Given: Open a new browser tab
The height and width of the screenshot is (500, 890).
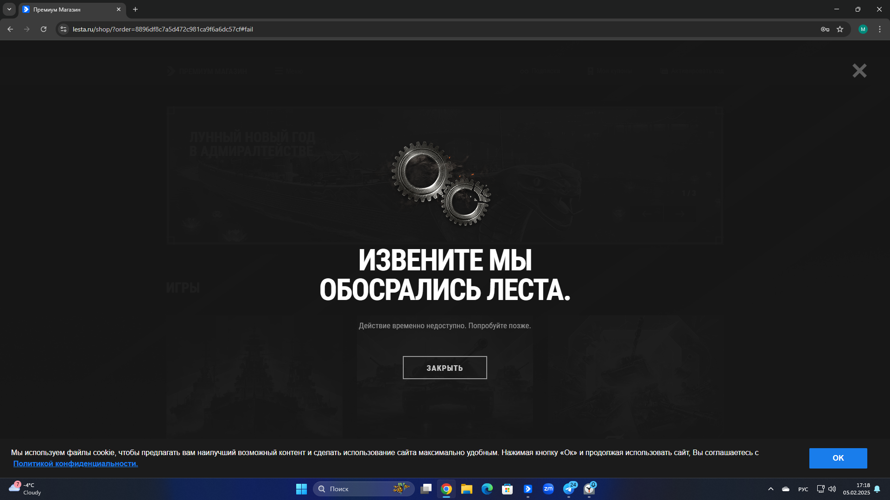Looking at the screenshot, I should tap(135, 9).
